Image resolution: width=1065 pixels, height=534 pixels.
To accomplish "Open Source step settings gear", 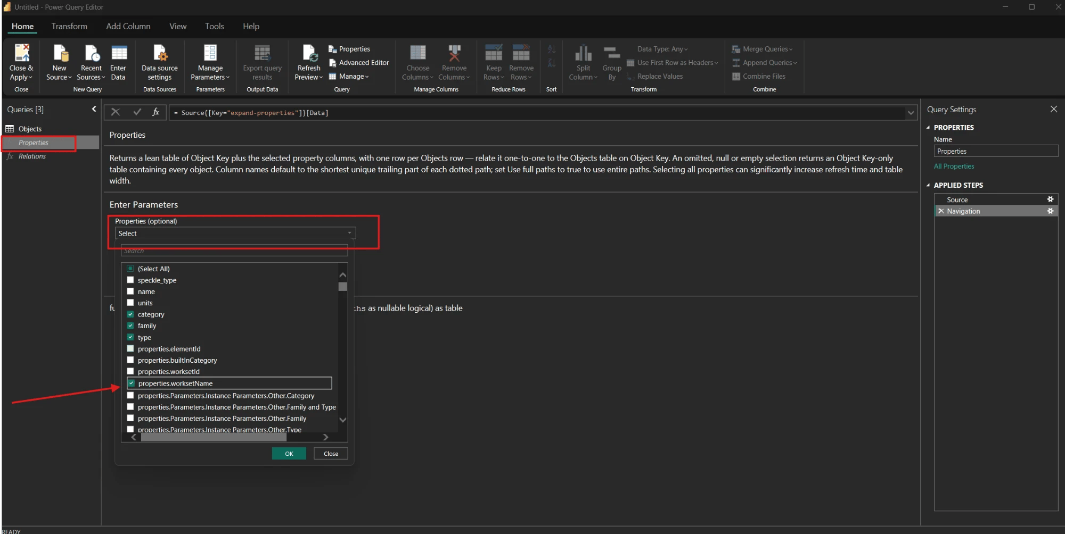I will click(1050, 199).
